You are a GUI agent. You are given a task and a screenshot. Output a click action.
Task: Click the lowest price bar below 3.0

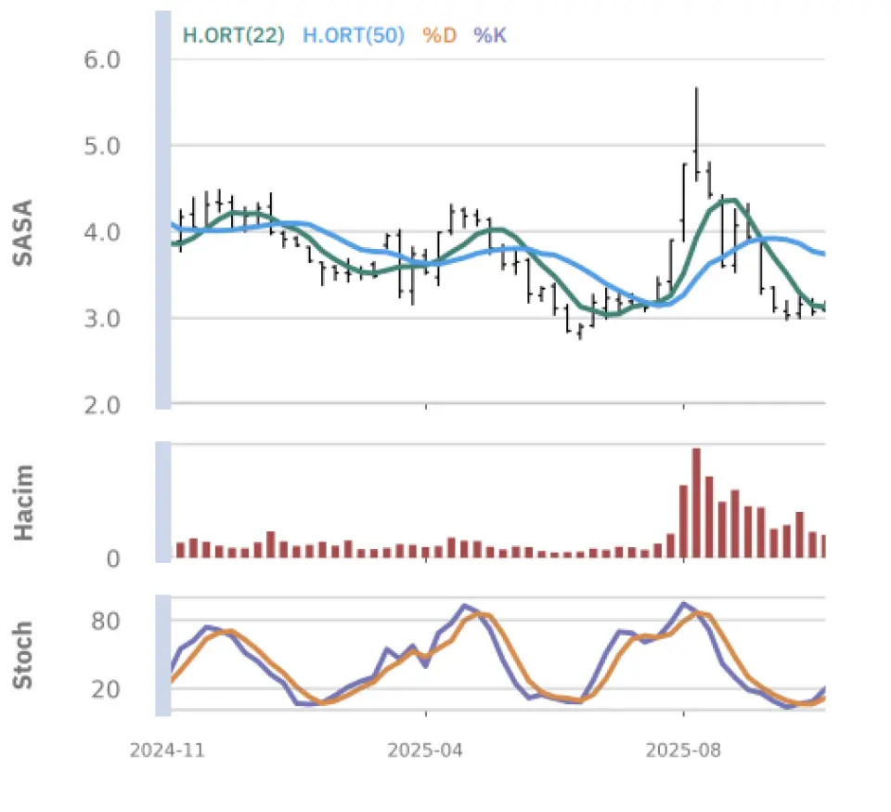click(580, 331)
